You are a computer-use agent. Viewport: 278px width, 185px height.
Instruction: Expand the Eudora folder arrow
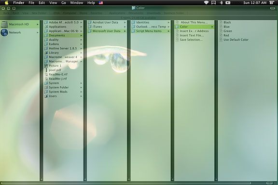pos(81,44)
